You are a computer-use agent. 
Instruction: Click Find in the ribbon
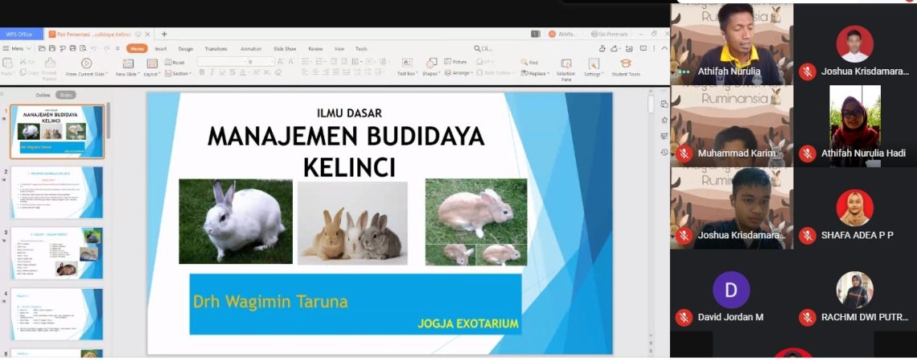click(529, 62)
